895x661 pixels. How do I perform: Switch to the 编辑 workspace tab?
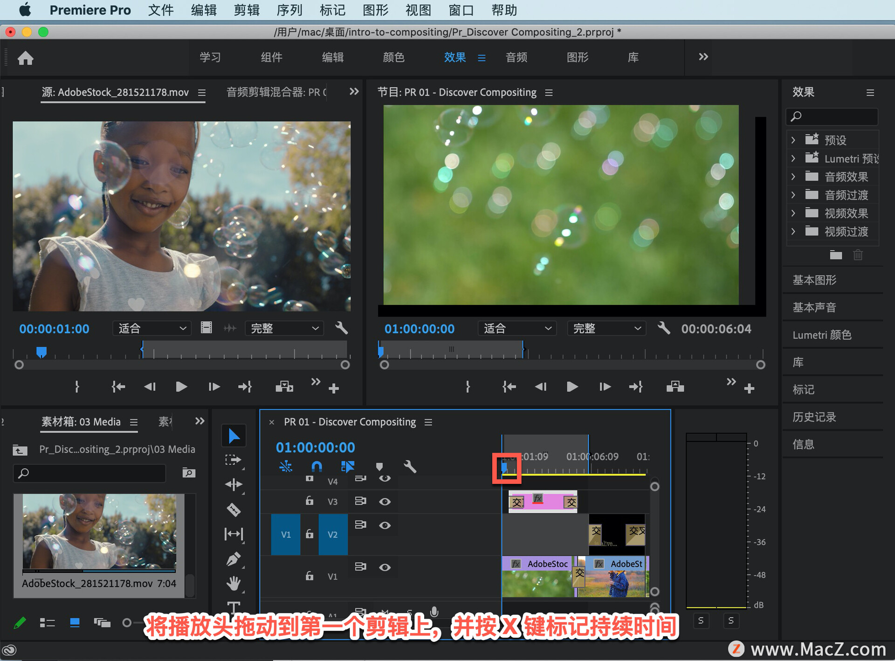tap(333, 57)
